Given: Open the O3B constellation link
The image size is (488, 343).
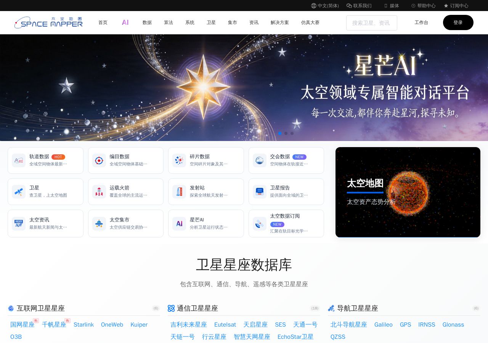Looking at the screenshot, I should [16, 337].
